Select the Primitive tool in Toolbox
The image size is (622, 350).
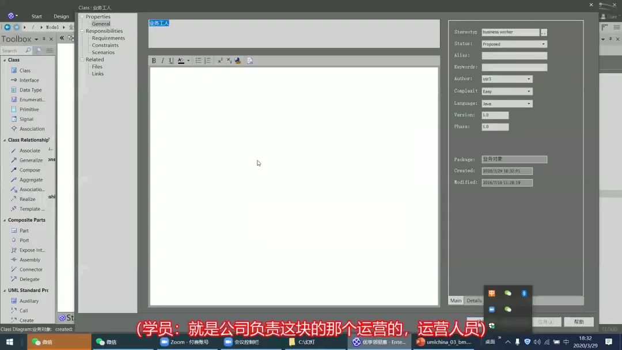tap(29, 109)
